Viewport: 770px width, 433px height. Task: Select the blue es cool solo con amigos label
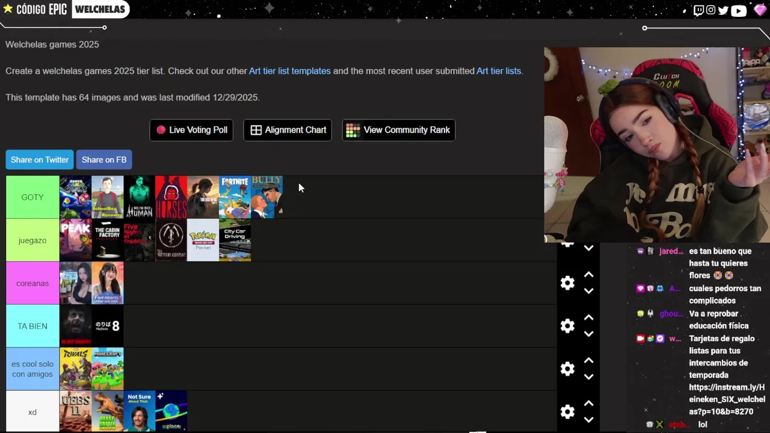coord(32,369)
